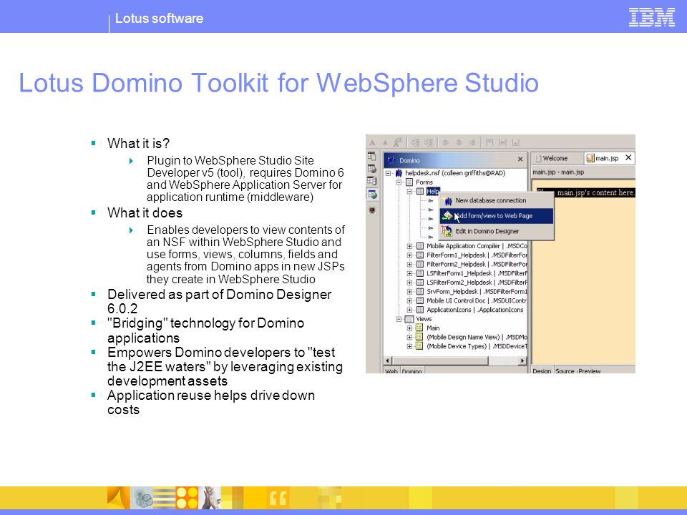Click the form icon beside FilterForm2_Helpdesk
The width and height of the screenshot is (687, 515).
click(420, 265)
